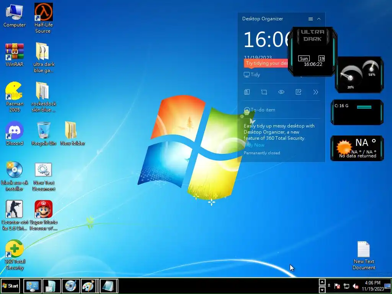Click the 16:06 time in Desktop Organizer

click(266, 39)
